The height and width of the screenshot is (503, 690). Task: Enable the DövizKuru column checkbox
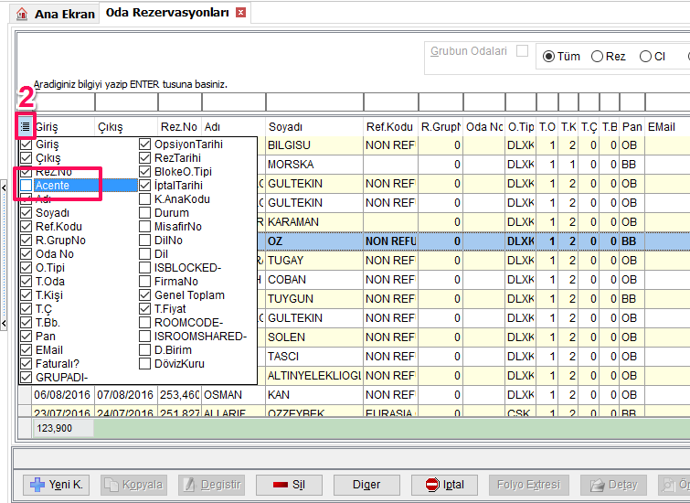point(144,364)
